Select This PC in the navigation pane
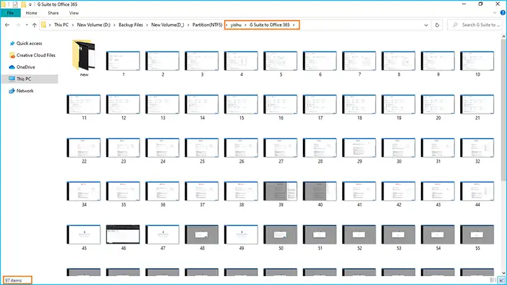Image resolution: width=507 pixels, height=285 pixels. (30, 79)
